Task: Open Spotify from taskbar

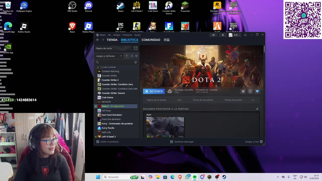Action: pos(195,177)
